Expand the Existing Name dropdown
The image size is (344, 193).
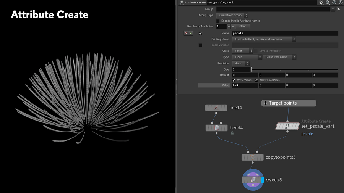coord(264,39)
